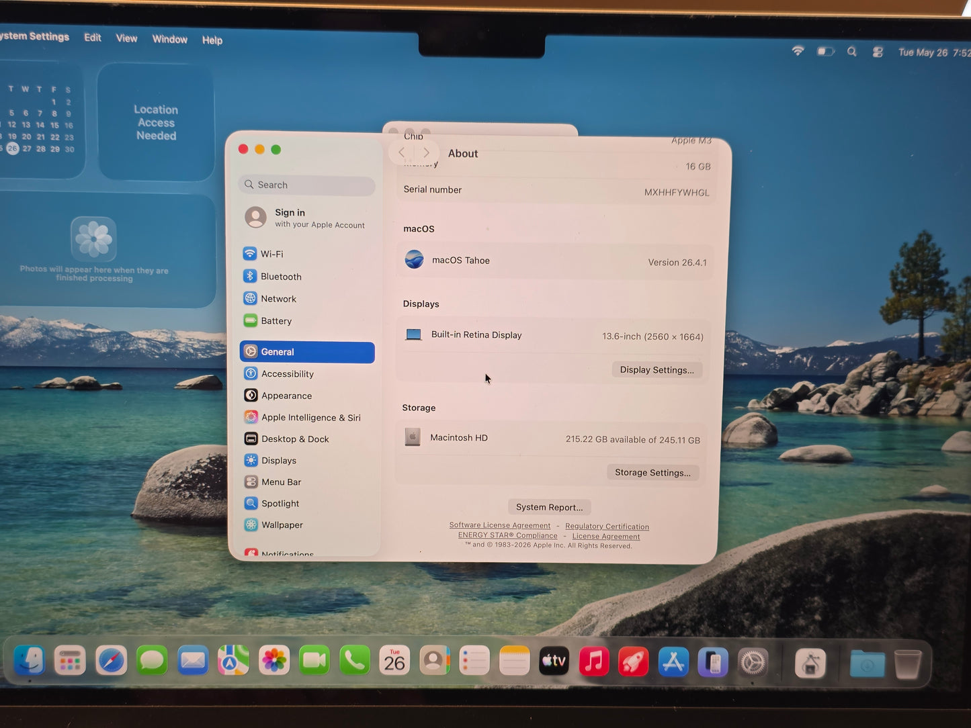This screenshot has height=728, width=971.
Task: Open the License Agreement link
Action: coord(606,536)
